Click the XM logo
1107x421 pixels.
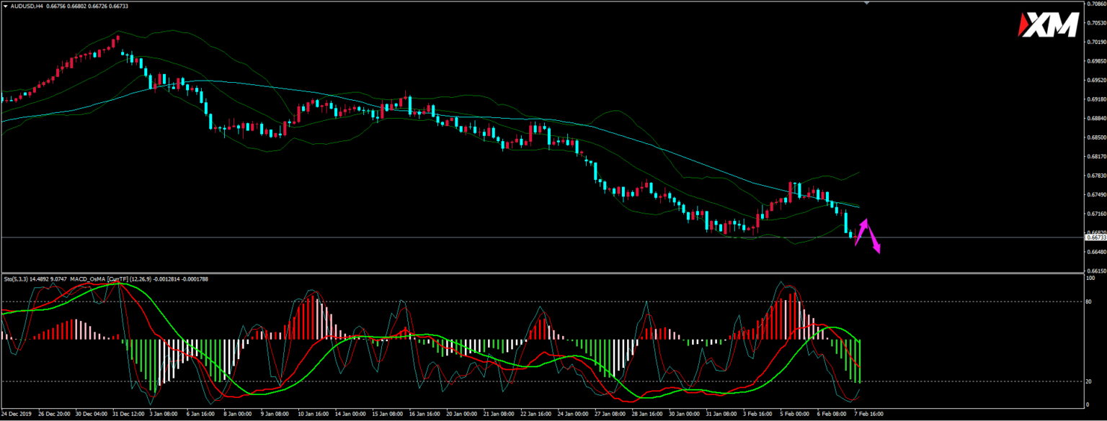click(x=1047, y=27)
